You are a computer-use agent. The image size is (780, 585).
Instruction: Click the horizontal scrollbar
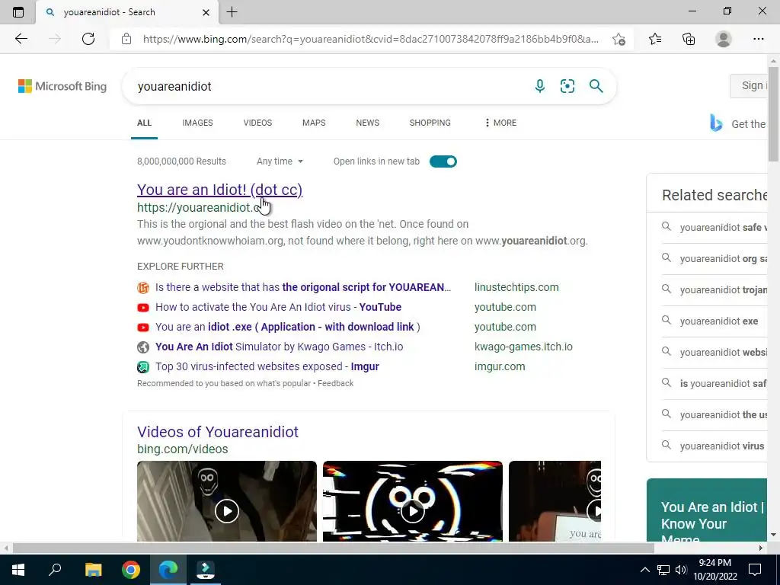click(334, 548)
